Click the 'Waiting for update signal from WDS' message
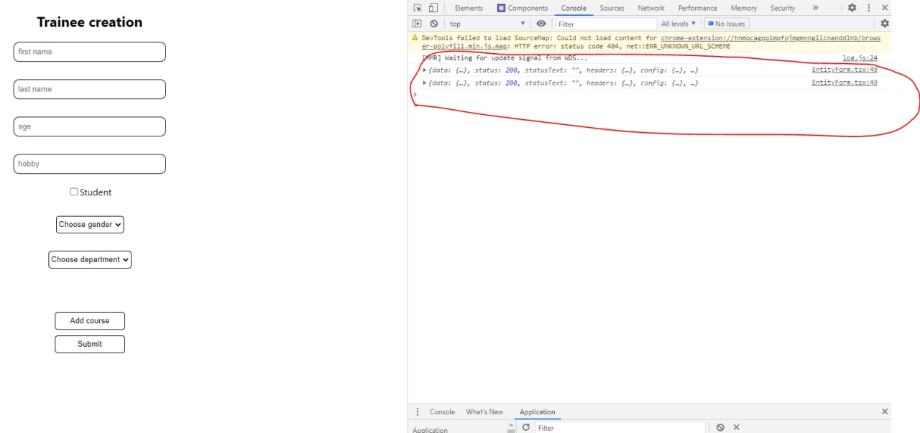Image resolution: width=920 pixels, height=433 pixels. 505,58
